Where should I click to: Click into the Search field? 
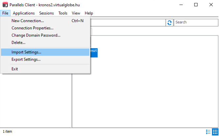point(196,22)
